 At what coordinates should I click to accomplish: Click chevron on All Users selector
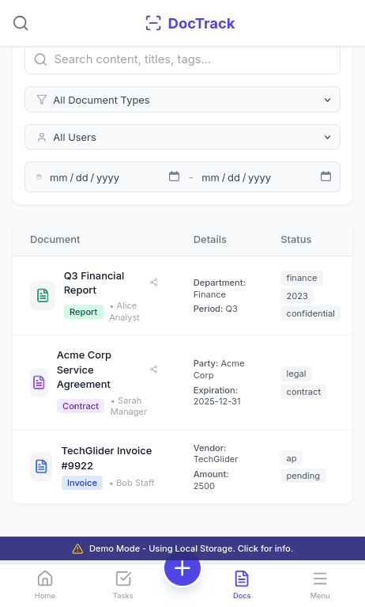tap(327, 137)
